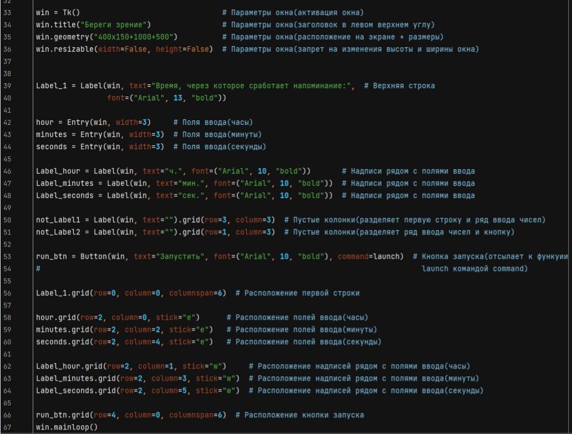Click the comment 'launch командой command)'
This screenshot has width=572, height=434.
point(474,269)
